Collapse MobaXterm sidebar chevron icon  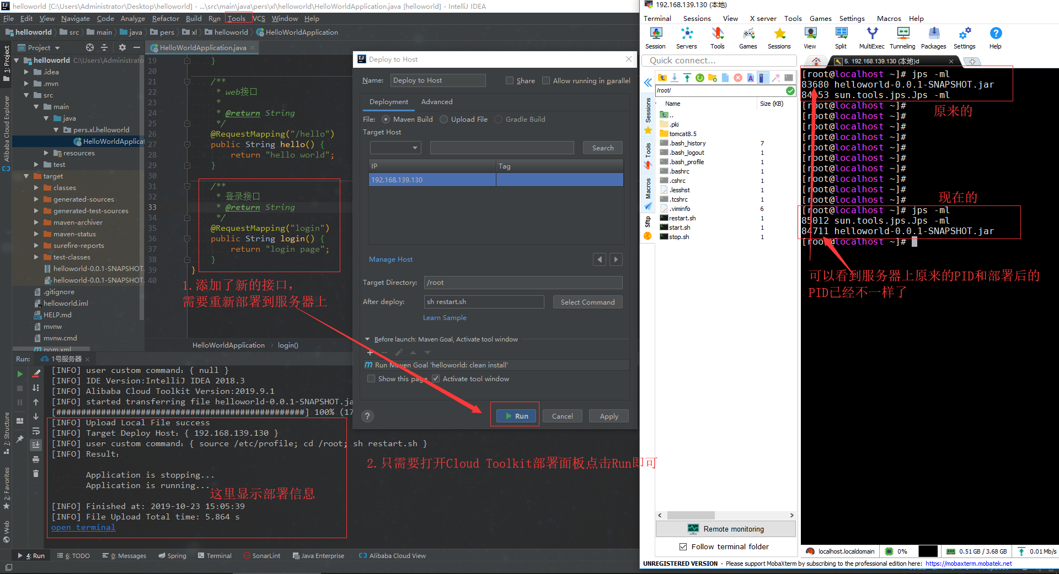tap(648, 83)
